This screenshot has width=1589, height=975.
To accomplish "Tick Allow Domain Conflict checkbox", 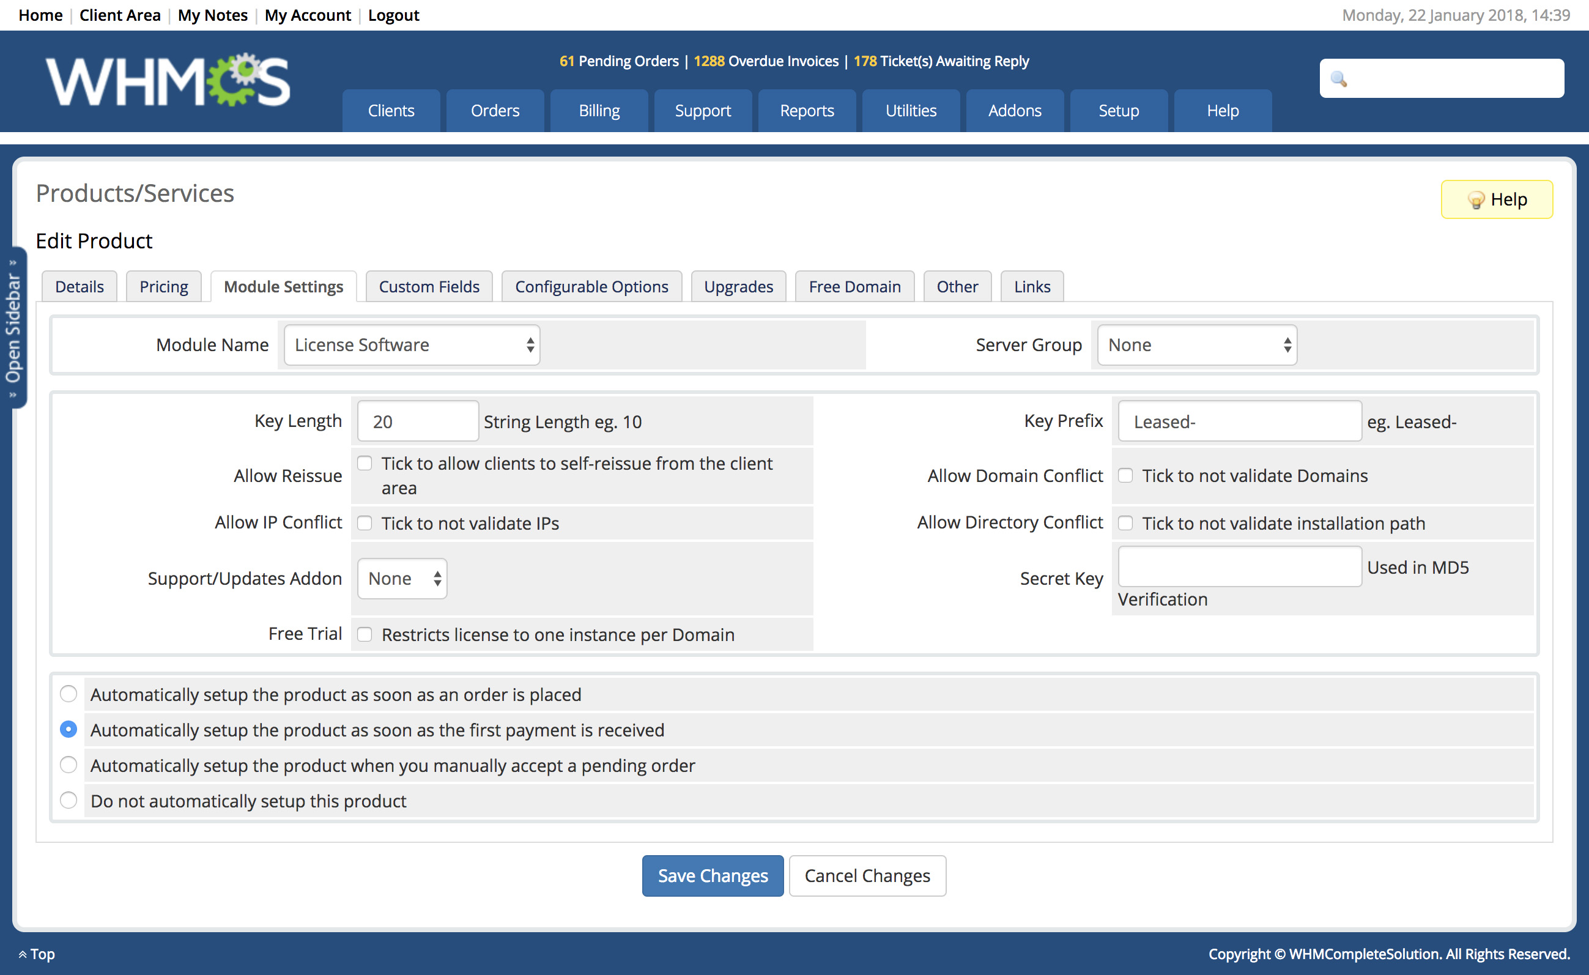I will tap(1125, 475).
